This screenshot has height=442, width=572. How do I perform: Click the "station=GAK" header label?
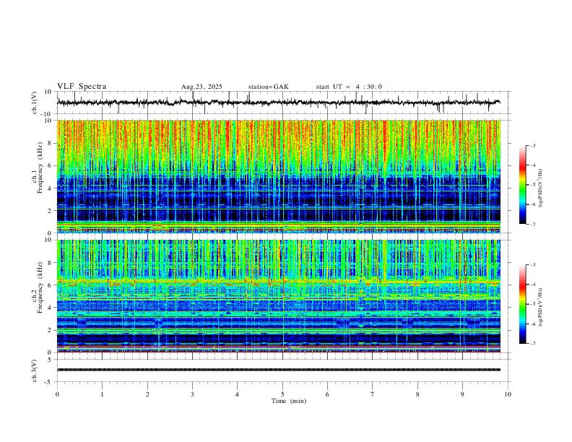click(268, 87)
